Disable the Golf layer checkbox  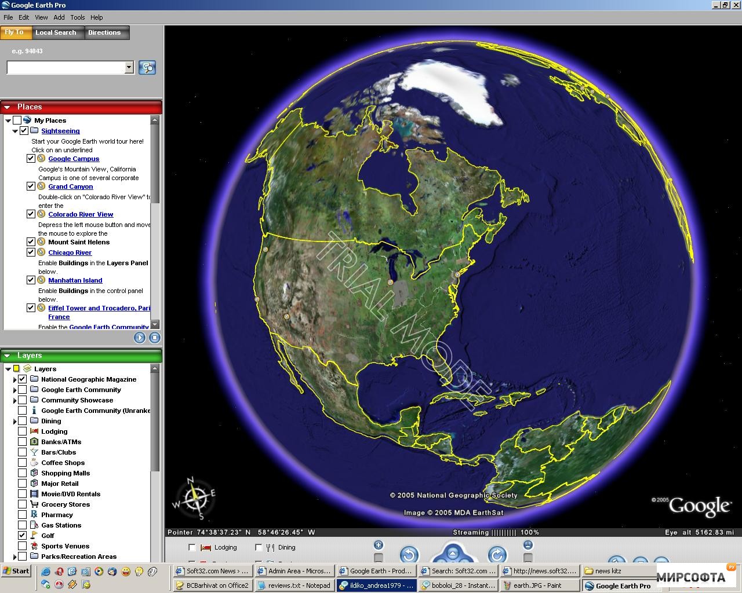click(23, 536)
